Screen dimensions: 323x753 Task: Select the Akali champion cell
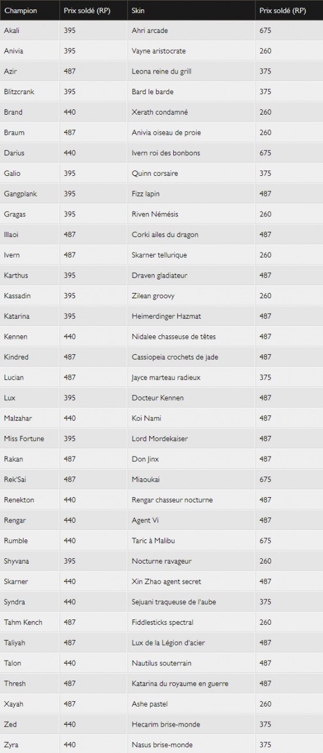tap(29, 31)
